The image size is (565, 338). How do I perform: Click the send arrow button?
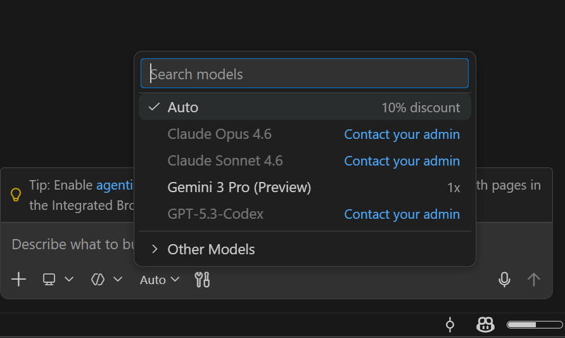(534, 280)
